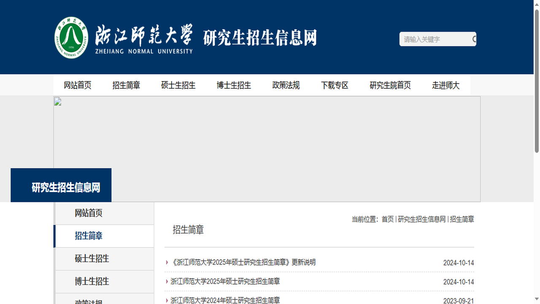
Task: Open the 2024年硕士研究生招生简章 article
Action: coord(225,300)
